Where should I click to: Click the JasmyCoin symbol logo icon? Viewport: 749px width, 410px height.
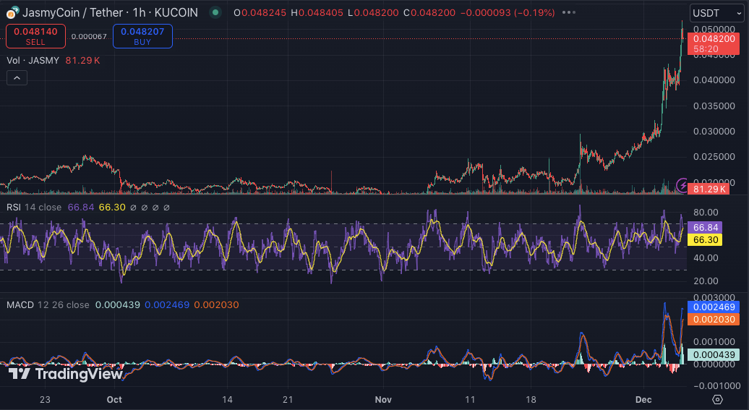(x=12, y=12)
